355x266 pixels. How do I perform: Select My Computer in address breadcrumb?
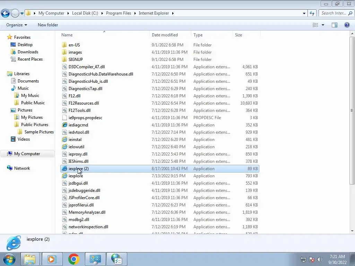[x=51, y=13]
